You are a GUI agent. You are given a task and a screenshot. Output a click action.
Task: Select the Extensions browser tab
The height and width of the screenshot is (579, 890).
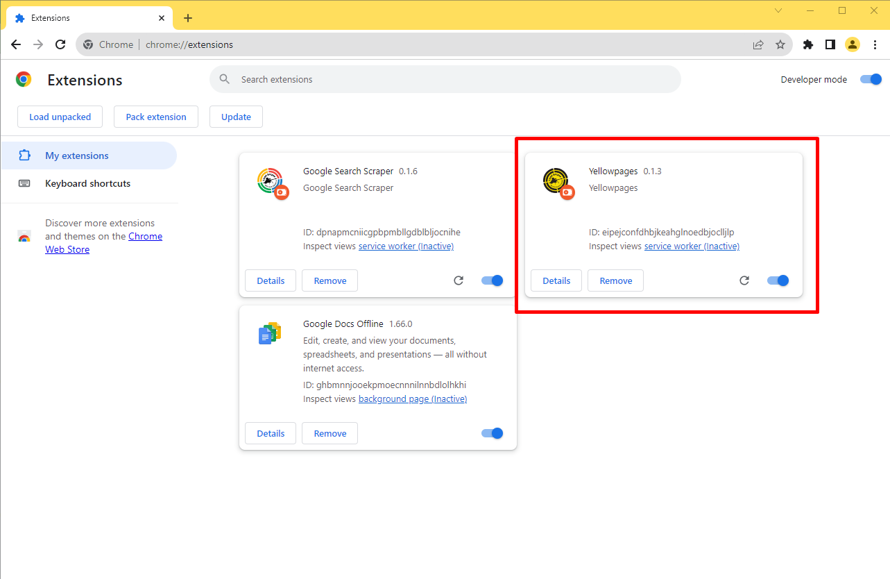pyautogui.click(x=49, y=17)
